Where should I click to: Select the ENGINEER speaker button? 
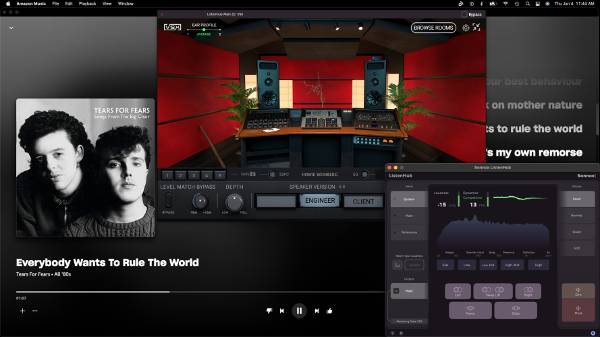point(320,201)
